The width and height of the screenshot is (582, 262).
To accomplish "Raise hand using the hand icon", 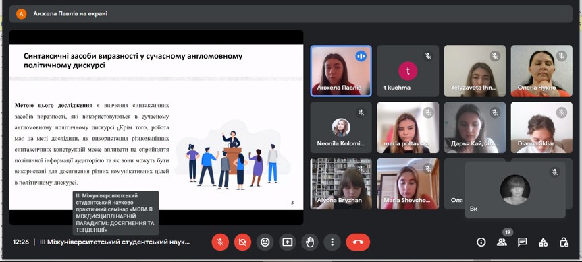I will 309,242.
